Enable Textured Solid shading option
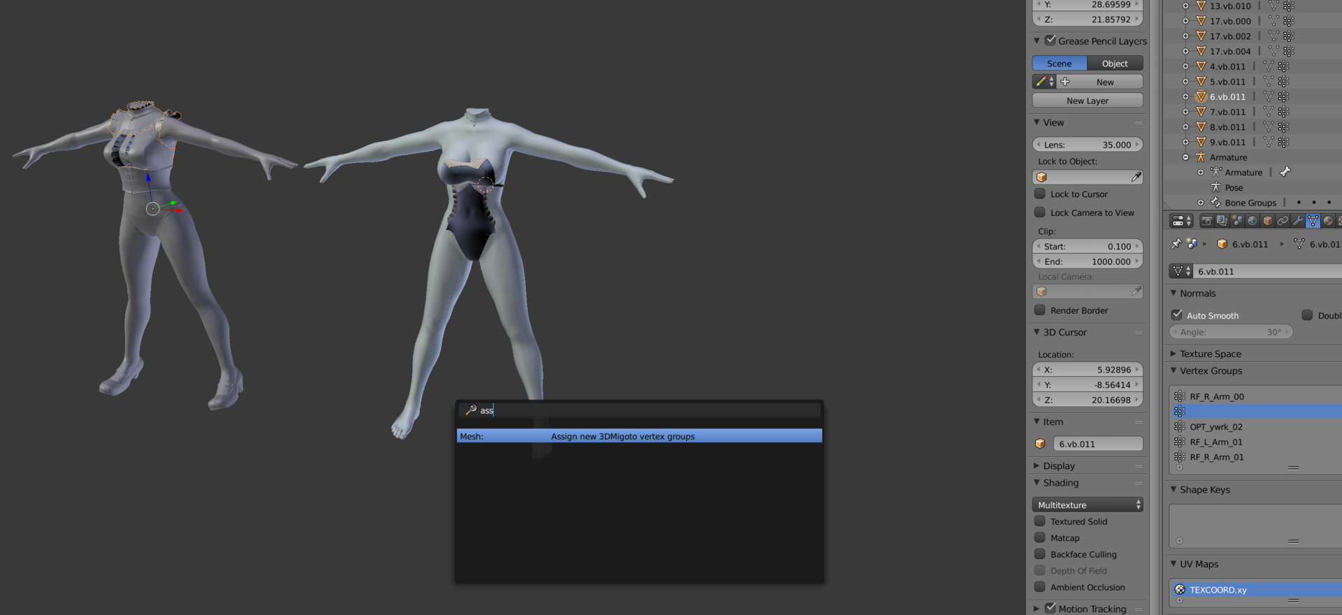This screenshot has height=615, width=1342. click(1040, 521)
